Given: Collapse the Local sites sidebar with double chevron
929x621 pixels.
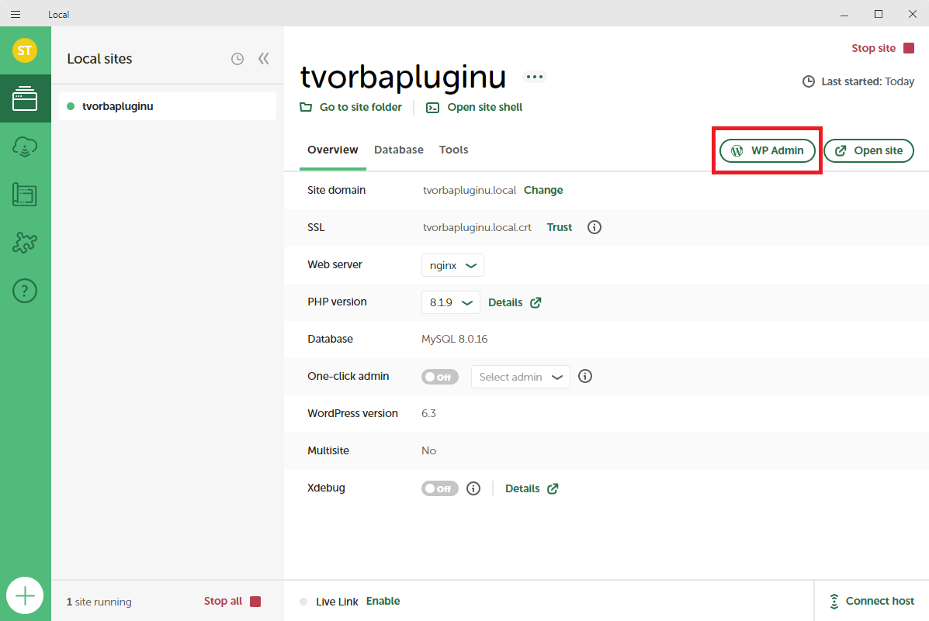Looking at the screenshot, I should (x=263, y=58).
